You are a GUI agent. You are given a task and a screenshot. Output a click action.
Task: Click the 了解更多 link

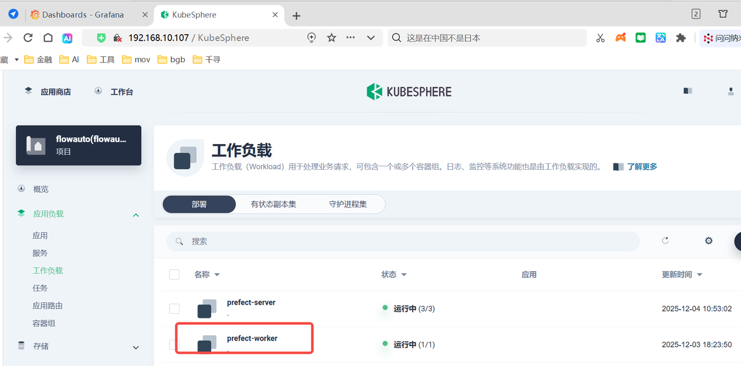(642, 167)
